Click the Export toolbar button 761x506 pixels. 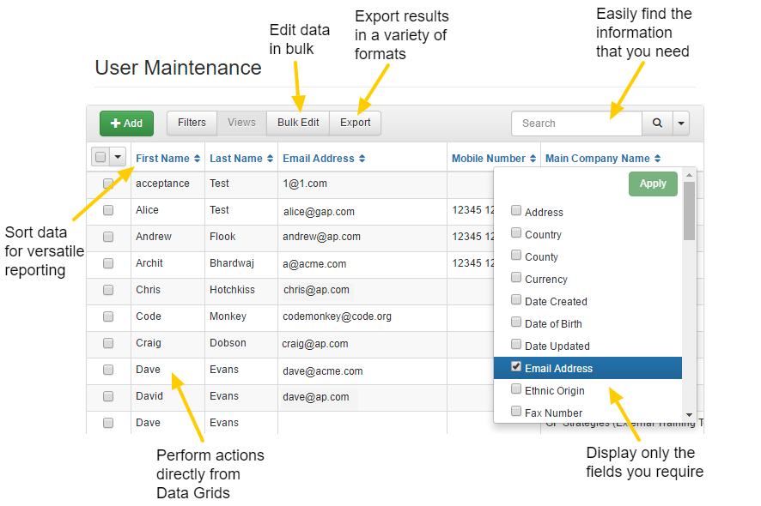355,123
